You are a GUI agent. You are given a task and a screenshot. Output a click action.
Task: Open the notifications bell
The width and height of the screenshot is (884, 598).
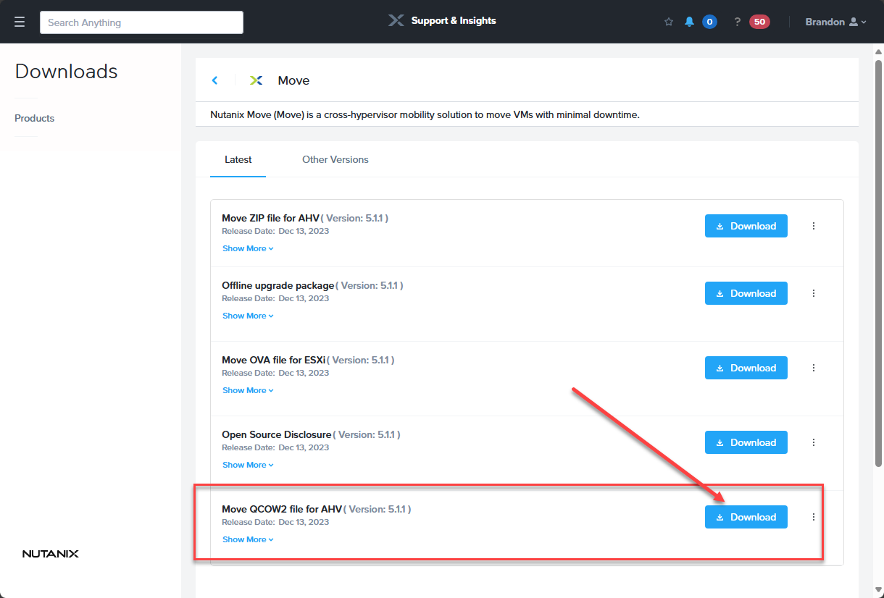(x=689, y=22)
